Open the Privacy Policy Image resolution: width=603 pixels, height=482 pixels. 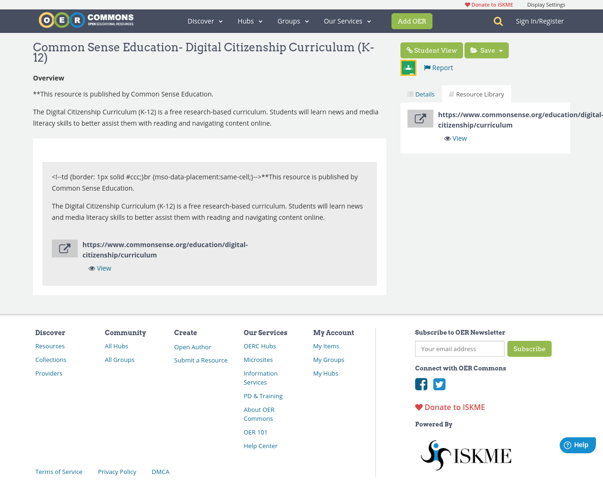[x=117, y=471]
